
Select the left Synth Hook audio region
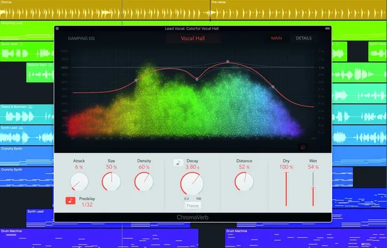coord(27,52)
